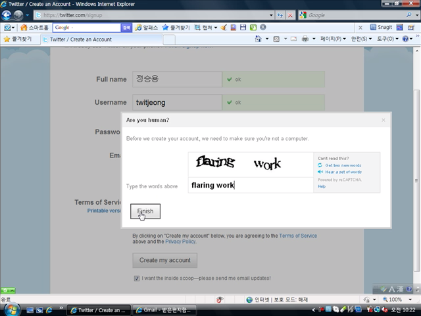Open the 페이지(P) menu
This screenshot has height=316, width=421.
point(333,39)
